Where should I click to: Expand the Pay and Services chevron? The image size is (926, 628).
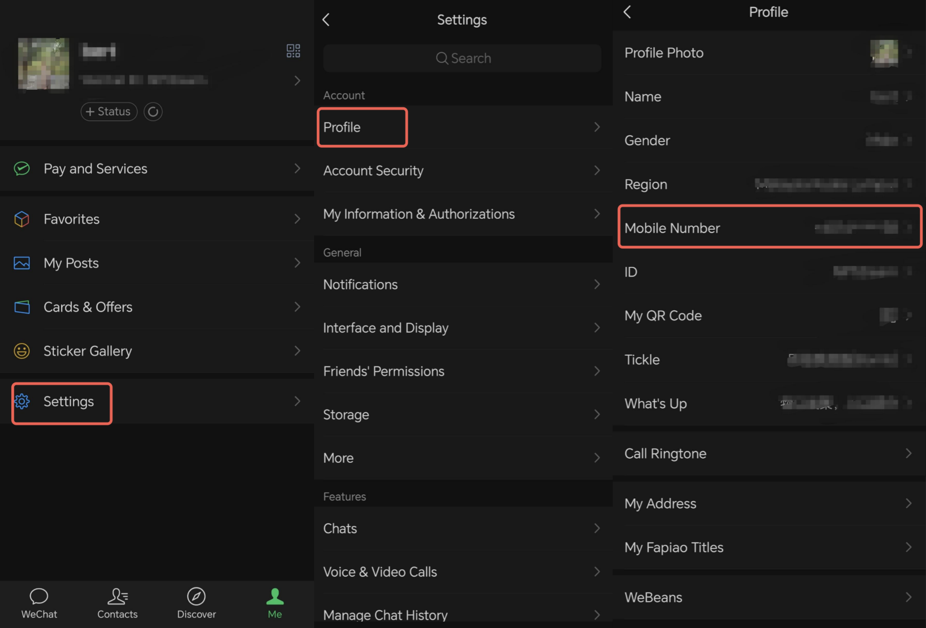pyautogui.click(x=297, y=169)
